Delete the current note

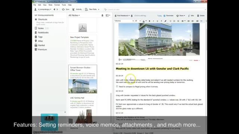pyautogui.click(x=201, y=16)
